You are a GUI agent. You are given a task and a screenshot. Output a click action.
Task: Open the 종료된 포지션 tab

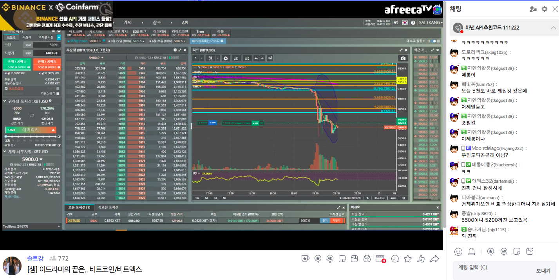108,207
